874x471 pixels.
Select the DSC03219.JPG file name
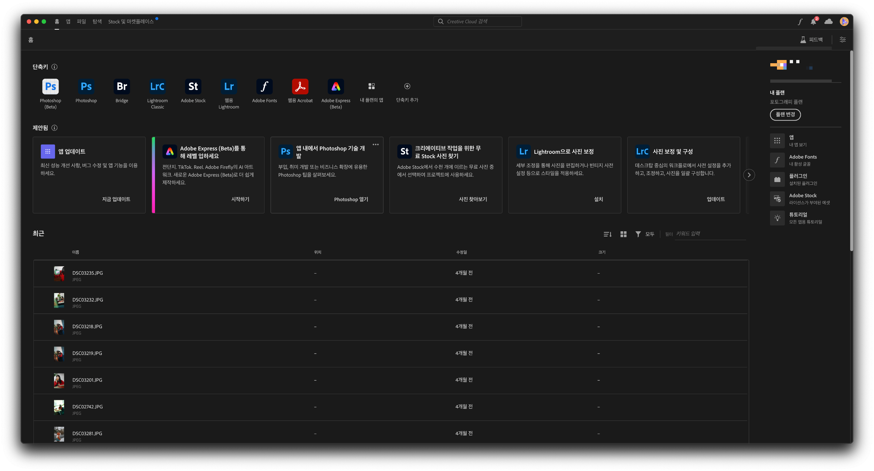87,353
